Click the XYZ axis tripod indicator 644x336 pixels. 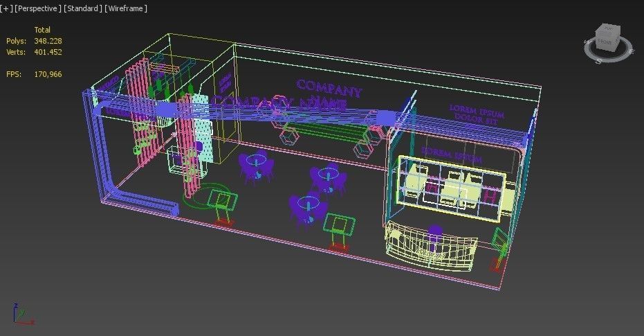[23, 315]
